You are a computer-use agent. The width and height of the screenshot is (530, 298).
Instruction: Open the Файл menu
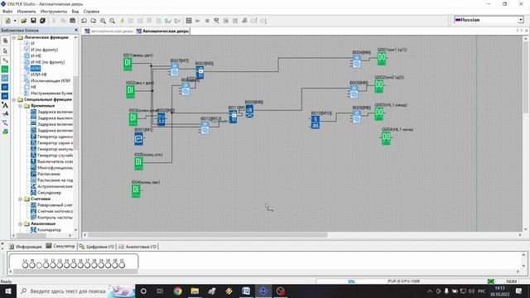click(x=7, y=12)
